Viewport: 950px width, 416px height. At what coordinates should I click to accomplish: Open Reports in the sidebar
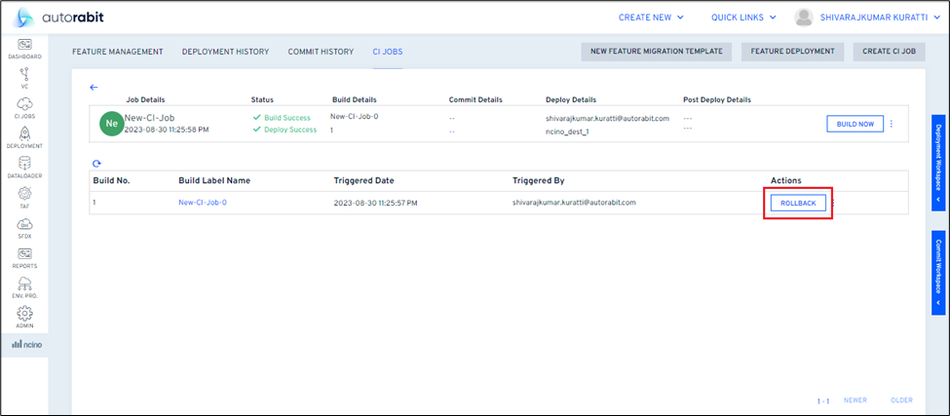24,256
